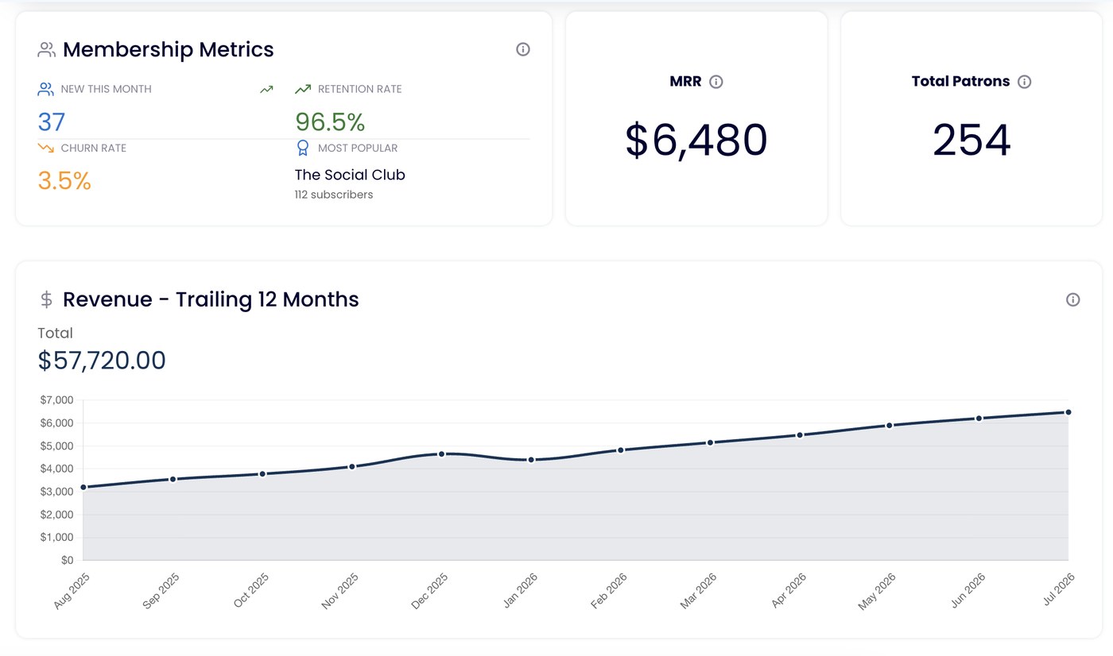Viewport: 1113px width, 656px height.
Task: Click the Dec 2025 x-axis label
Action: tap(430, 591)
